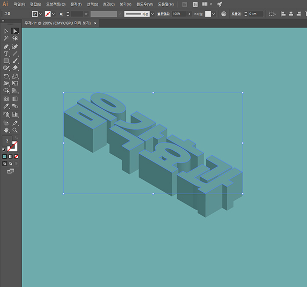The image size is (307, 287).
Task: Select the Free Transform tool
Action: [x=15, y=83]
